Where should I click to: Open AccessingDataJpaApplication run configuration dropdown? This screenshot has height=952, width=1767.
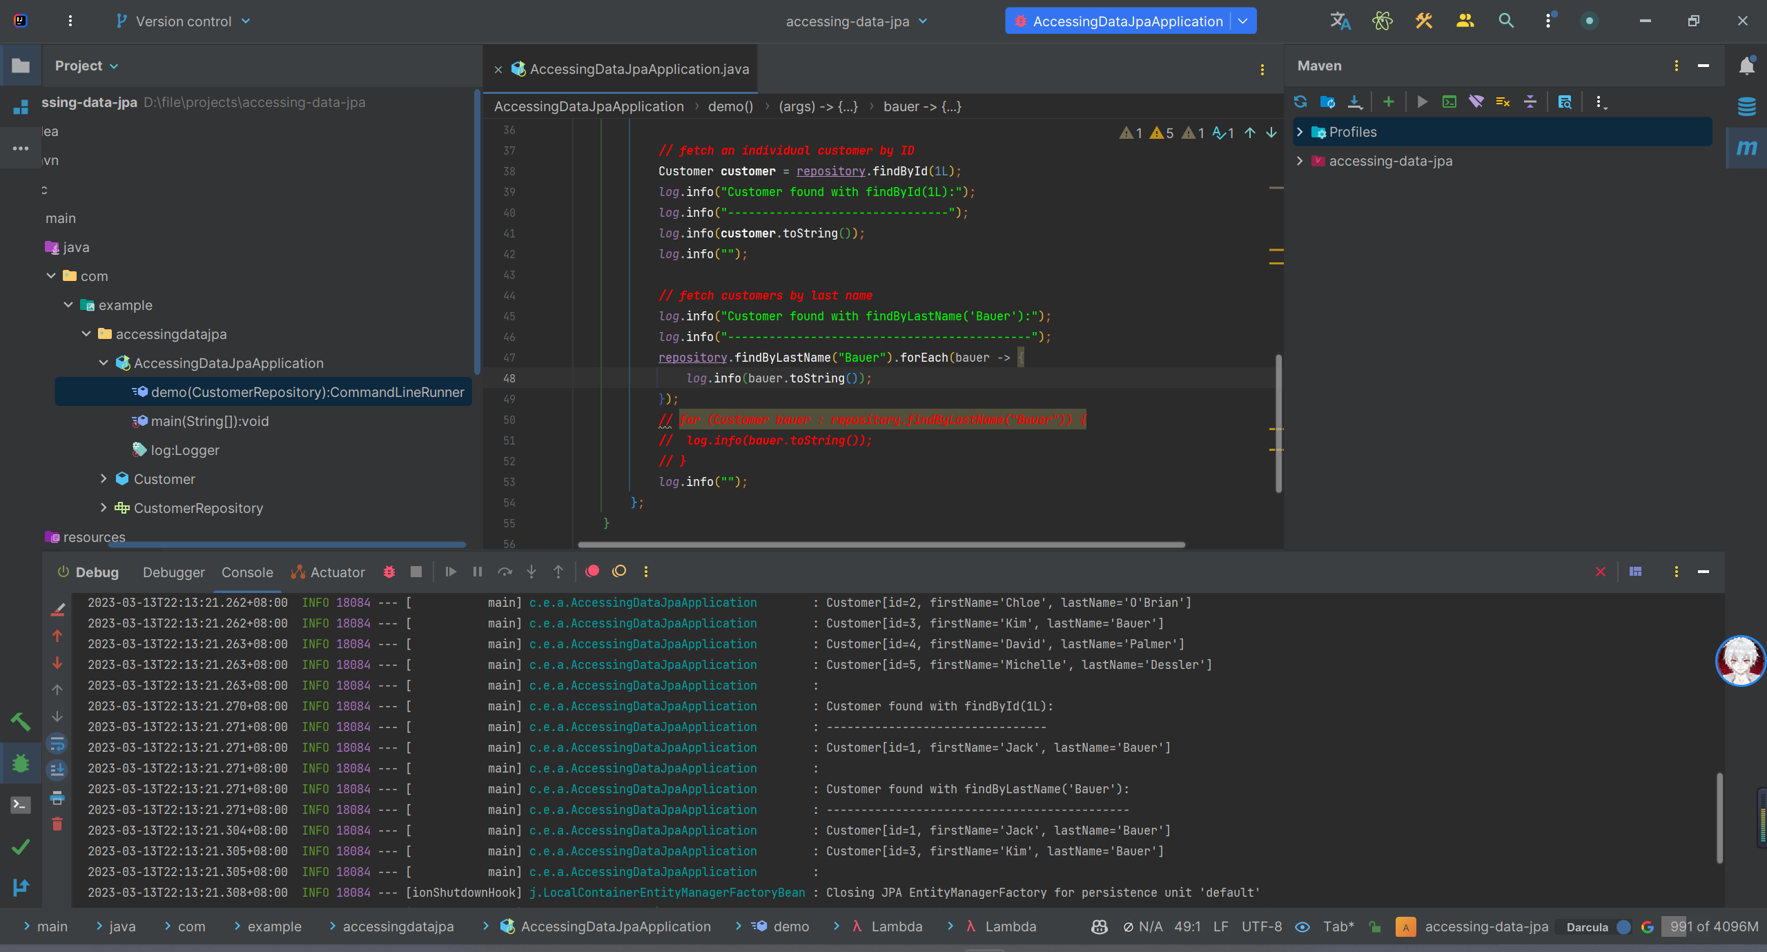(x=1243, y=21)
